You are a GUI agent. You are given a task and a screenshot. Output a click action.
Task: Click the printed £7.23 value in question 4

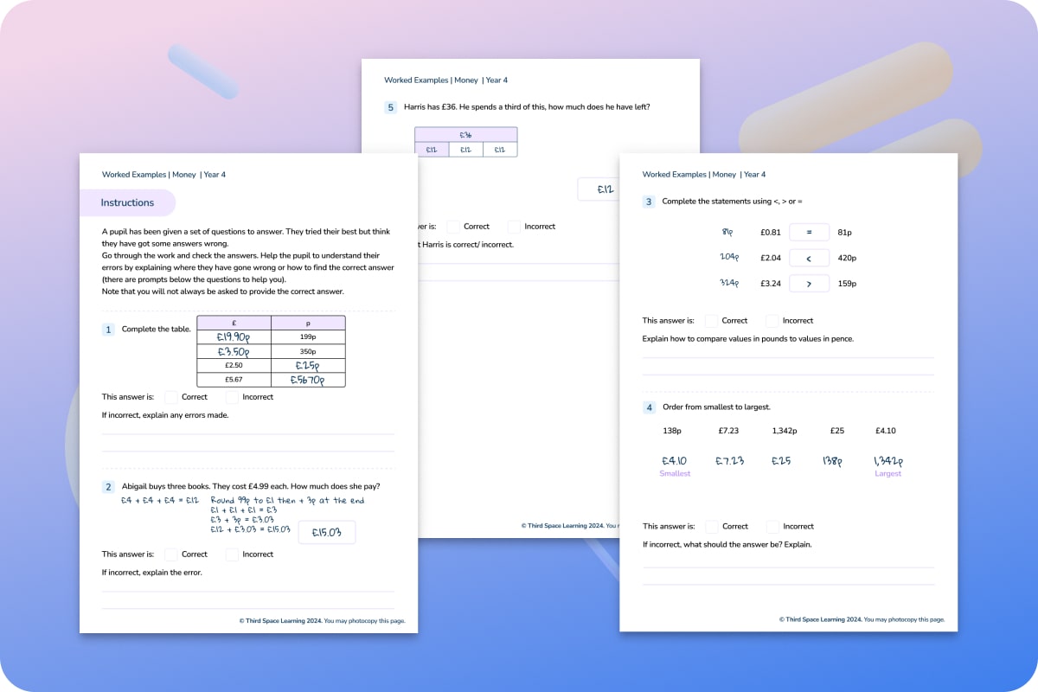728,431
